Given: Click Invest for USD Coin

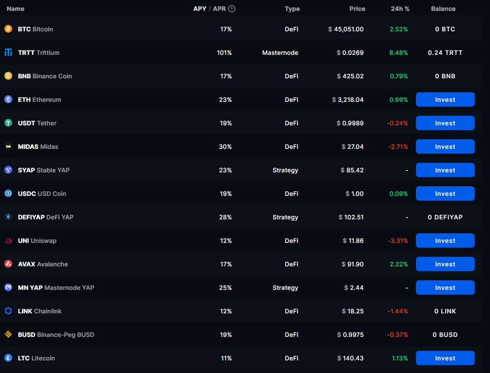Looking at the screenshot, I should pos(445,194).
